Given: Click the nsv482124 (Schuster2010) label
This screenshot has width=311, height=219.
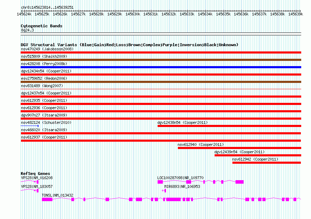Looking at the screenshot, I should pos(46,122).
